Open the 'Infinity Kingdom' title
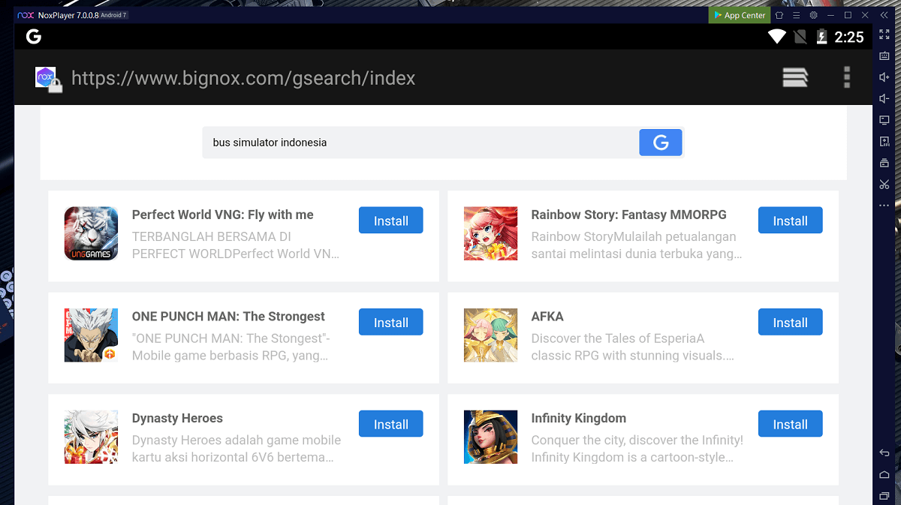This screenshot has width=901, height=505. coord(578,418)
